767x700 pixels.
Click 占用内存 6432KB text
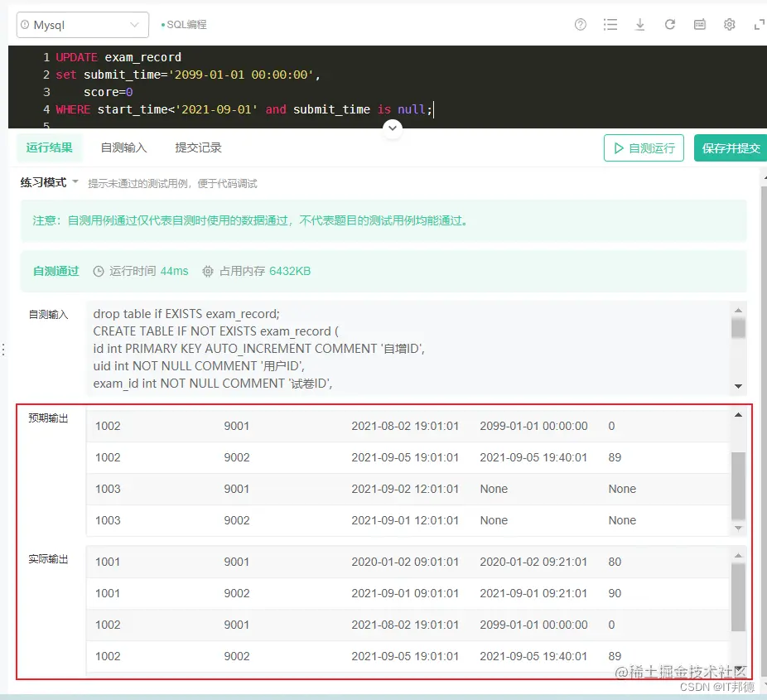pos(264,271)
